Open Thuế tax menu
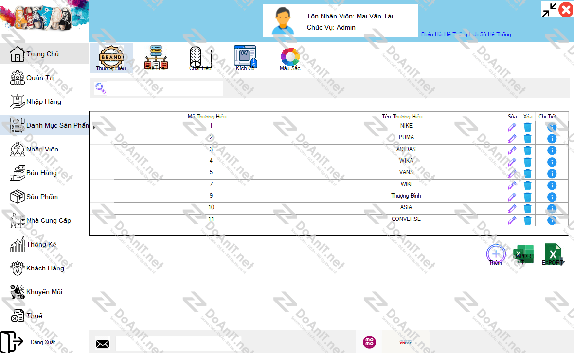This screenshot has height=353, width=574. [x=44, y=315]
